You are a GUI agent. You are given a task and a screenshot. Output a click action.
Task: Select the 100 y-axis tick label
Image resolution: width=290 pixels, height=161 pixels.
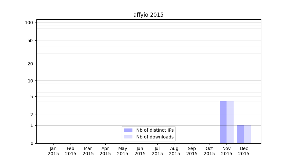(29, 23)
